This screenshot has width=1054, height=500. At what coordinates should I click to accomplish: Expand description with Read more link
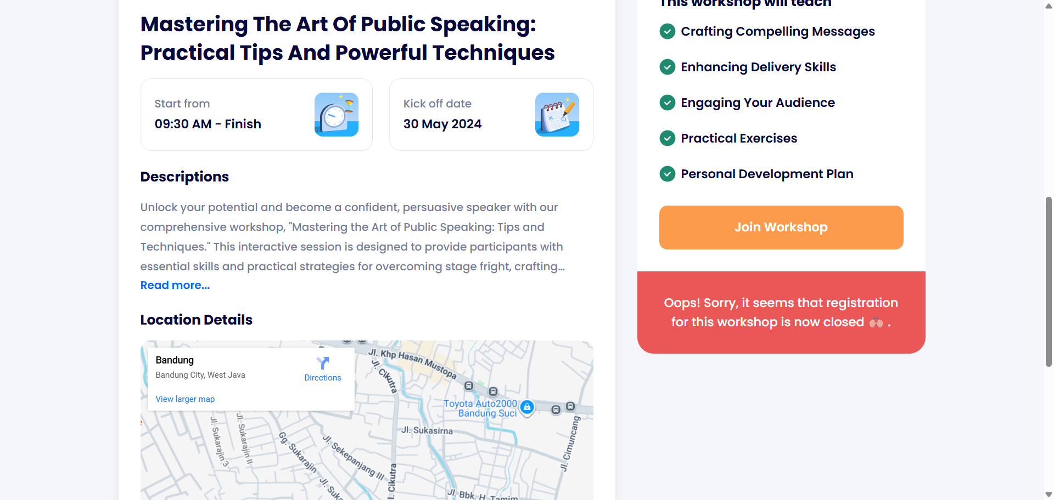(x=175, y=285)
